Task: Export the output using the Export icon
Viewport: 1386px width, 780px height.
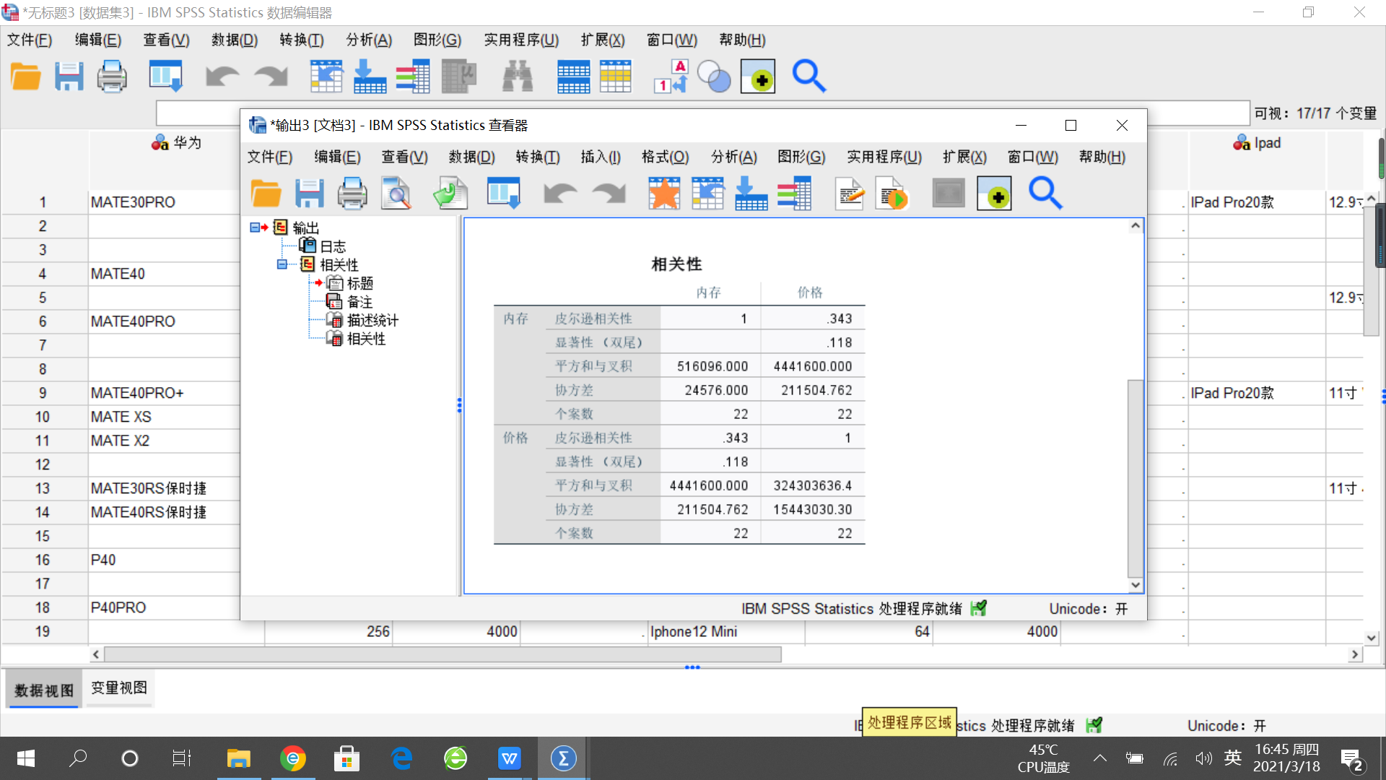Action: pos(450,193)
